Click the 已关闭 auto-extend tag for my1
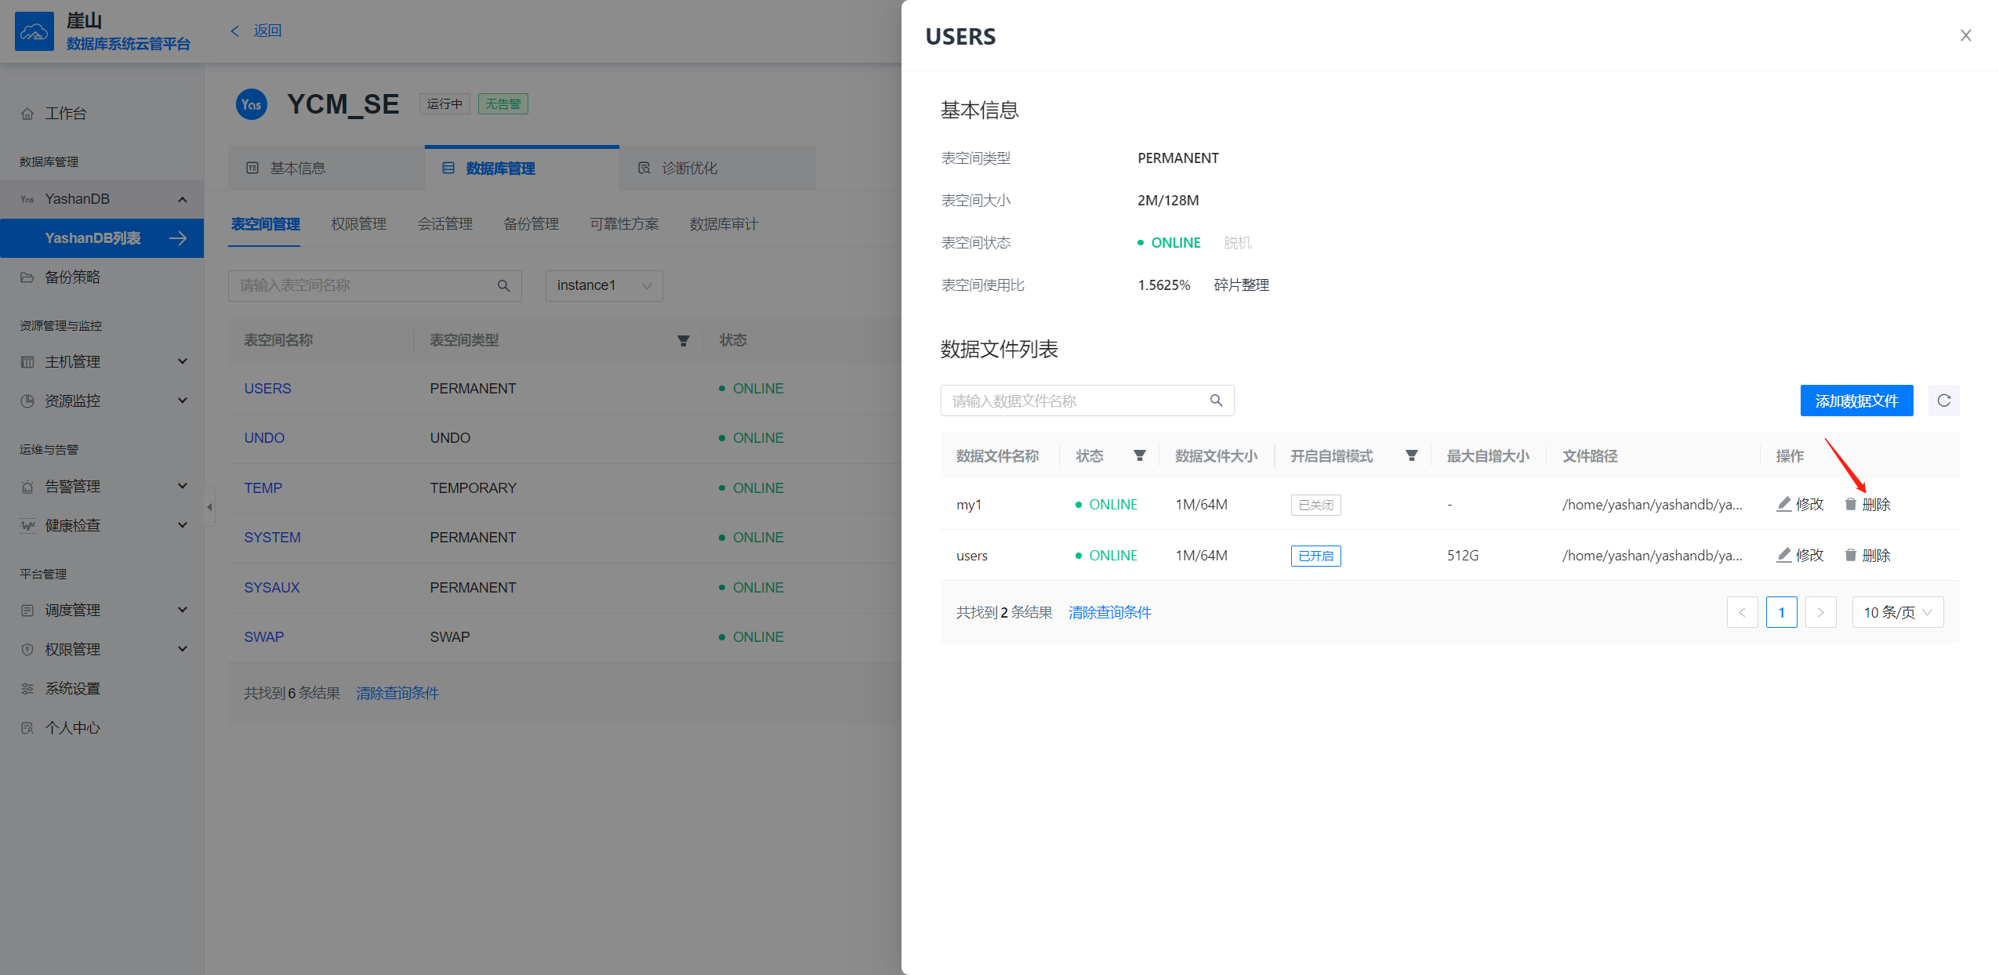 pyautogui.click(x=1315, y=505)
